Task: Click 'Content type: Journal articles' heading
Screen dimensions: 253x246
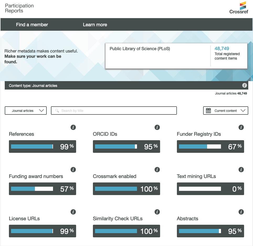Action: pos(33,86)
